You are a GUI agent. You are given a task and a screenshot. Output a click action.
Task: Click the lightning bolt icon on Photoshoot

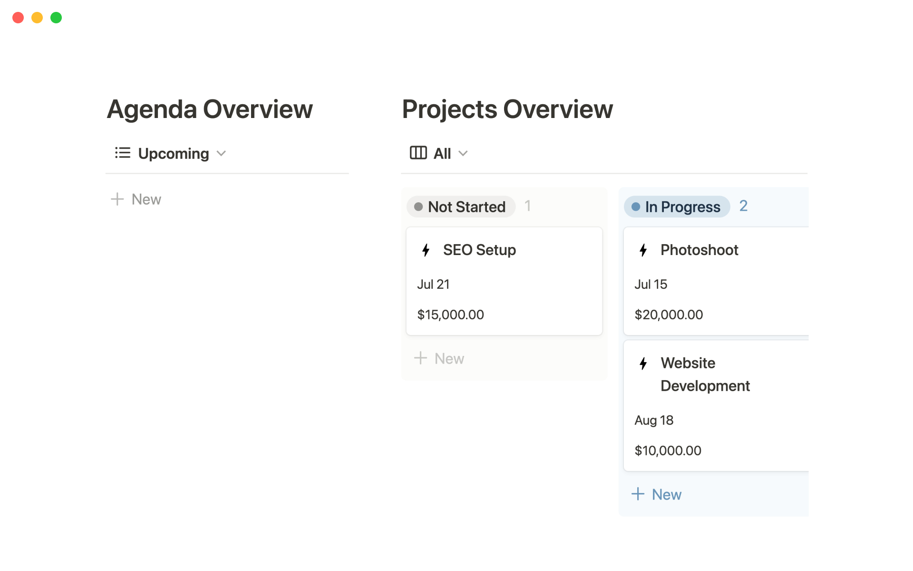click(643, 250)
